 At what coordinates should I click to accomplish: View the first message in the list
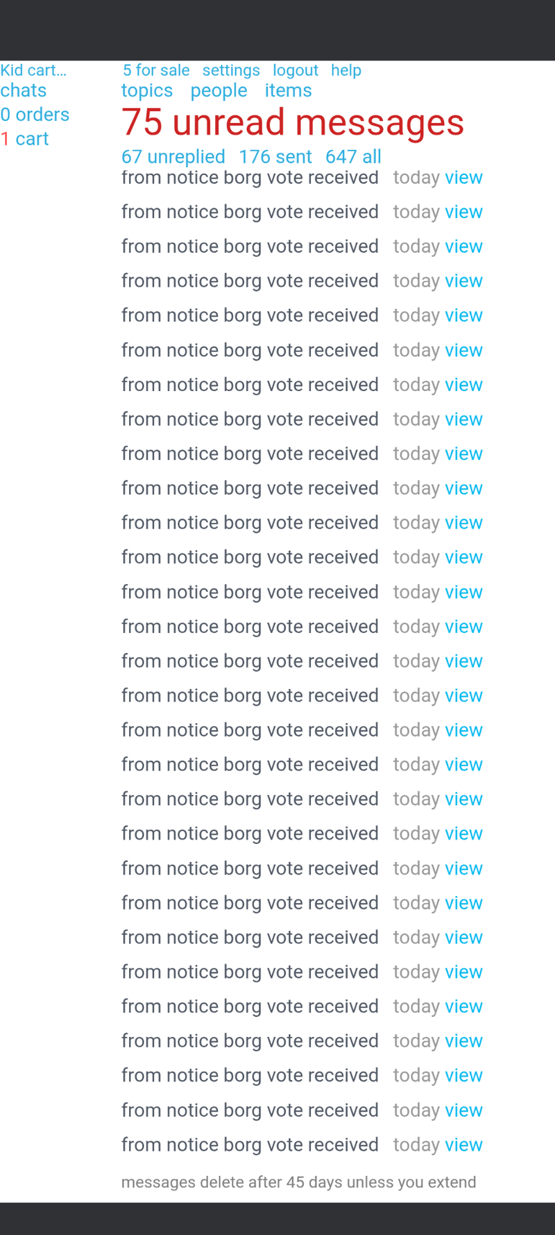[x=463, y=178]
